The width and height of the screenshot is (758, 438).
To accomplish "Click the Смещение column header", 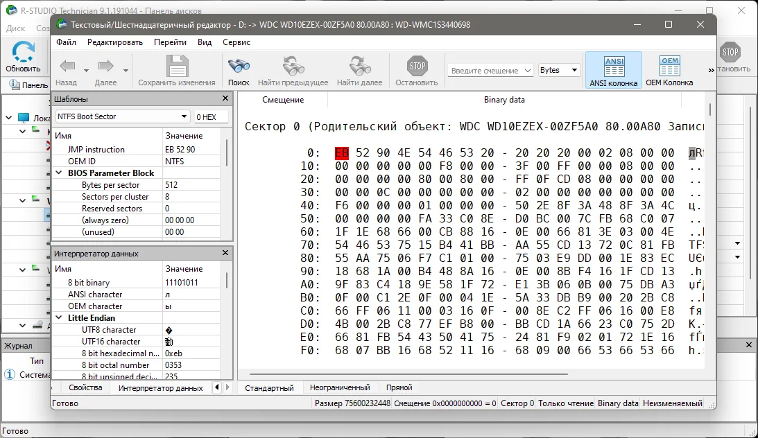I will click(283, 100).
